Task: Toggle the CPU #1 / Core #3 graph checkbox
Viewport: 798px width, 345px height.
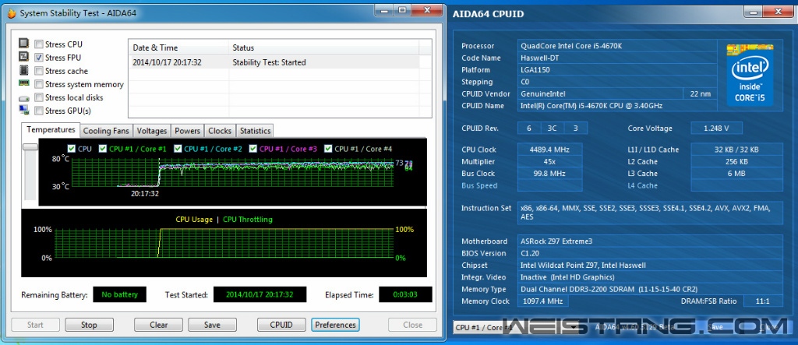Action: click(x=252, y=149)
